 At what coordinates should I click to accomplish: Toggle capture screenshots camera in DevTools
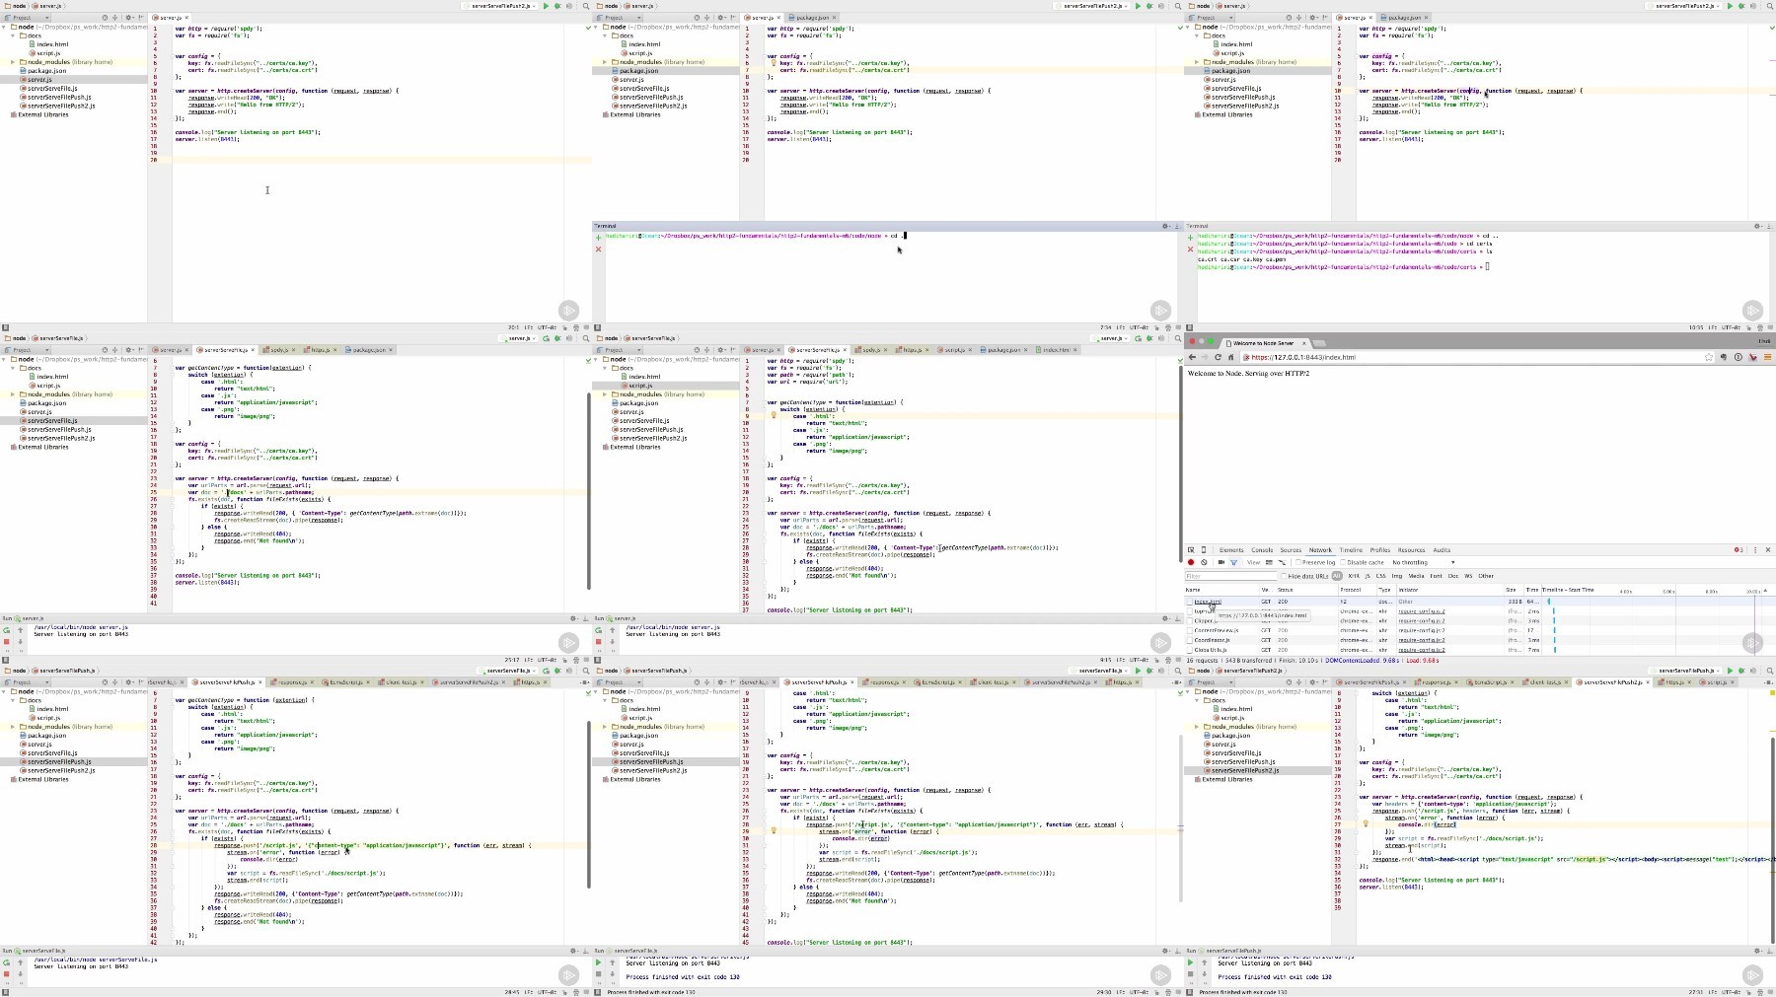[1221, 562]
